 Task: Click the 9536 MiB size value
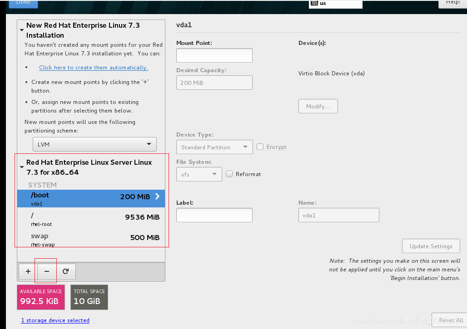142,217
